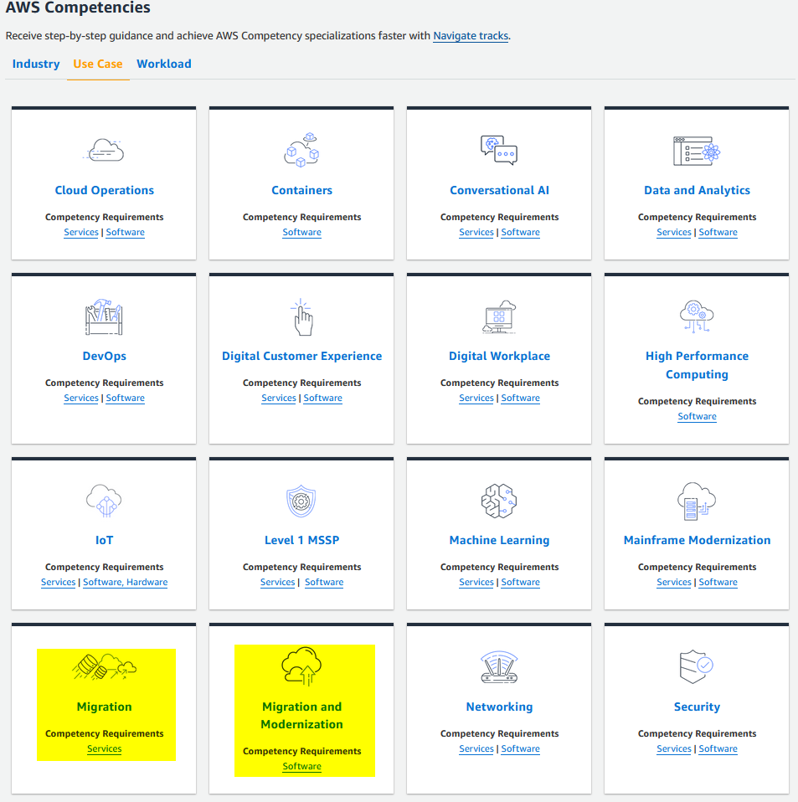Open Digital Customer Experience Services link
Image resolution: width=798 pixels, height=802 pixels.
coord(279,398)
